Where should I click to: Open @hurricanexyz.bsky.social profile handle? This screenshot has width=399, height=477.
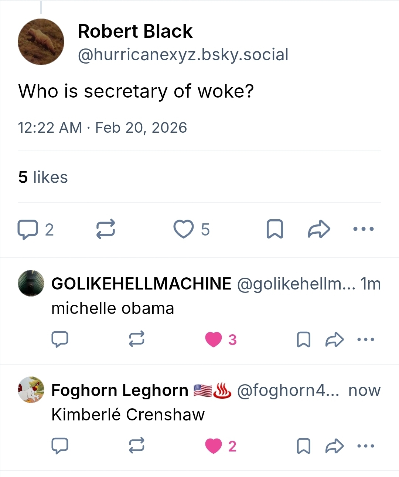[x=183, y=55]
